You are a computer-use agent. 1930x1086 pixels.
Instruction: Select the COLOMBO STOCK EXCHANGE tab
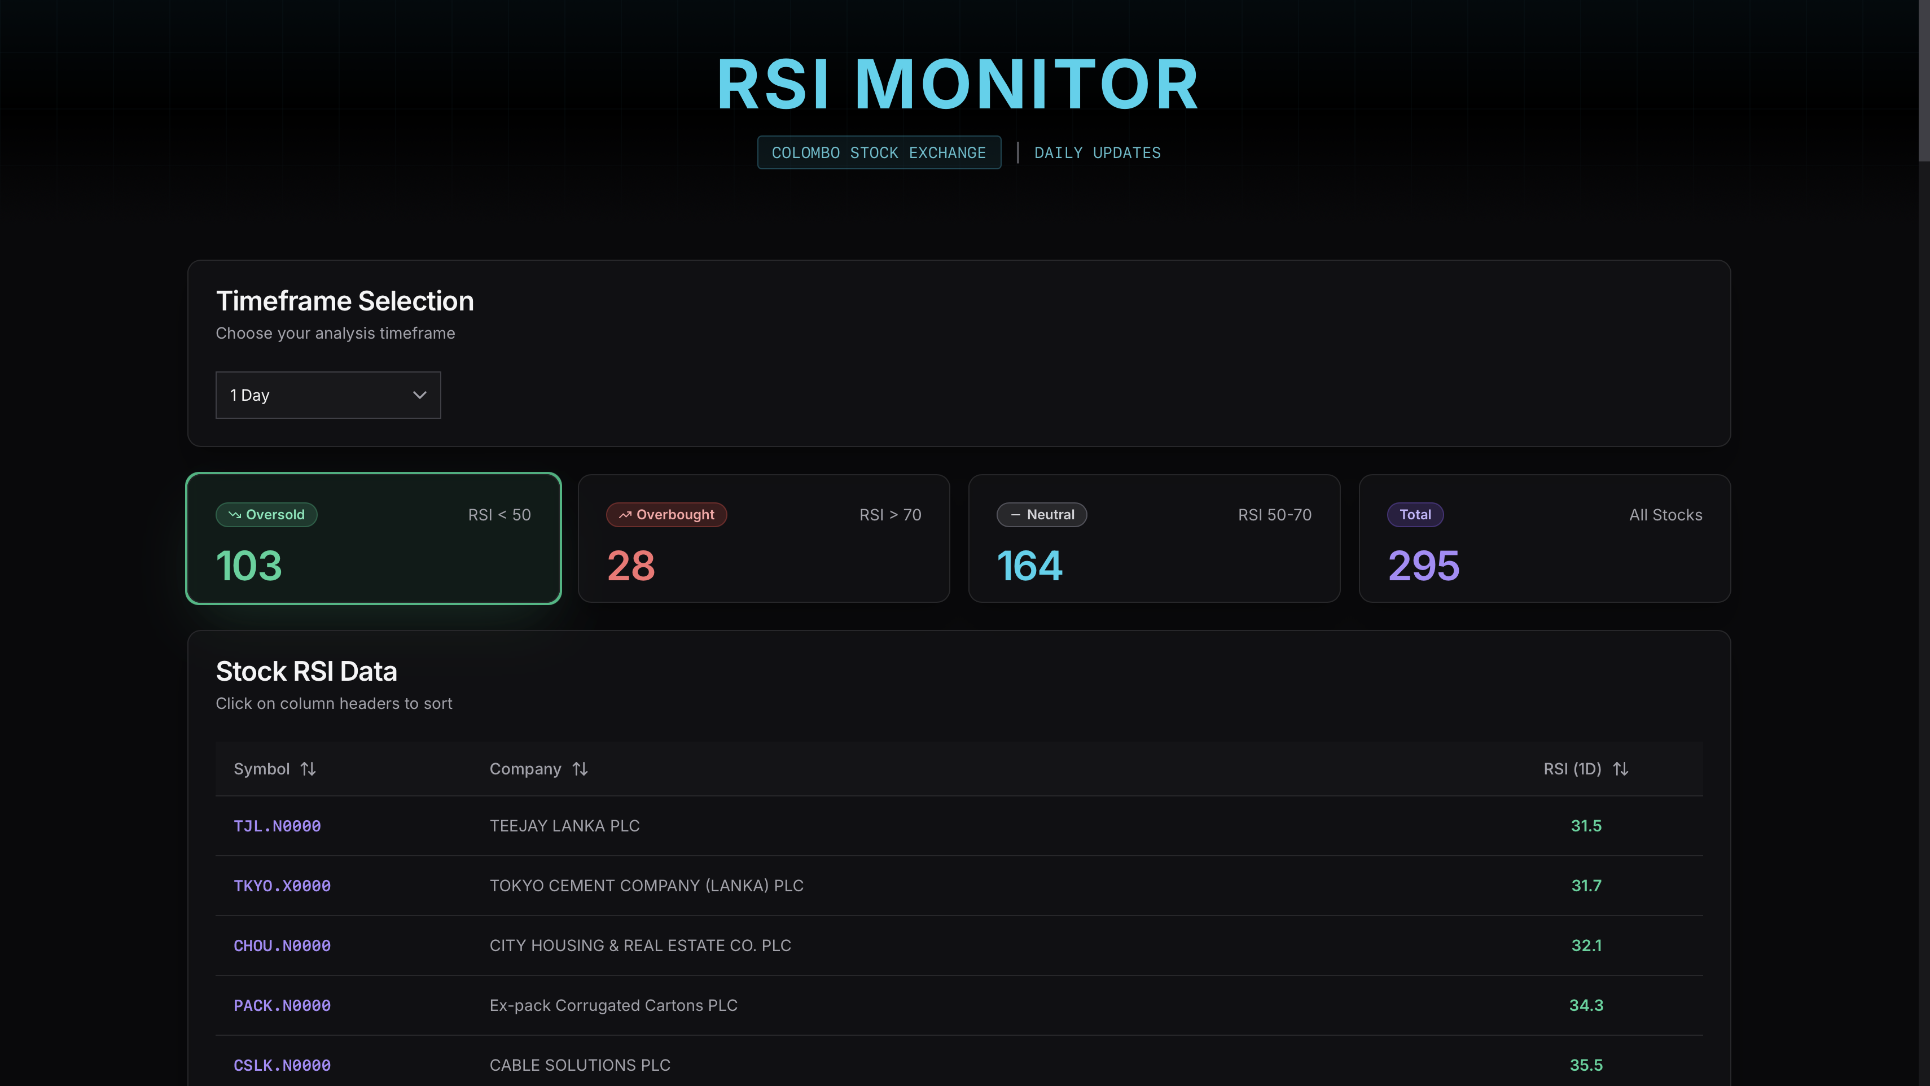pyautogui.click(x=879, y=152)
